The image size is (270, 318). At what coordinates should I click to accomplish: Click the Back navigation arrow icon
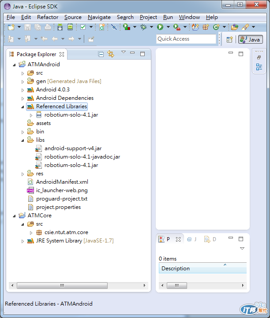[x=55, y=39]
